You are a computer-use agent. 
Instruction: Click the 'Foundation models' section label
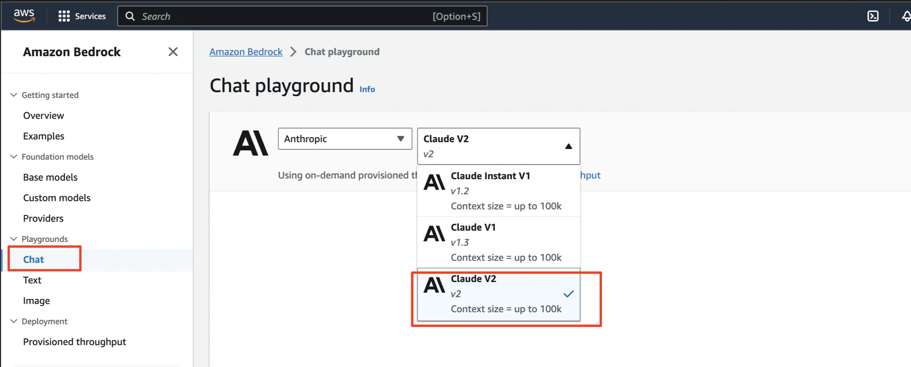(x=57, y=157)
